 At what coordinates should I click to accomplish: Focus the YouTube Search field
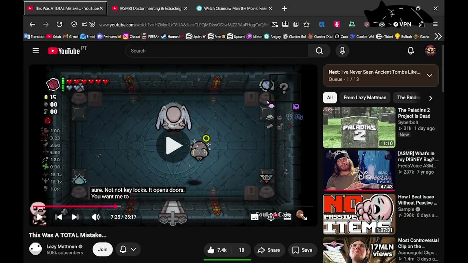pos(217,51)
